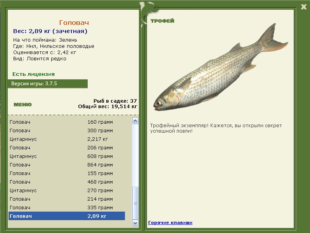
Task: Select highlighted Головач 2,89 кг row
Action: (x=67, y=216)
